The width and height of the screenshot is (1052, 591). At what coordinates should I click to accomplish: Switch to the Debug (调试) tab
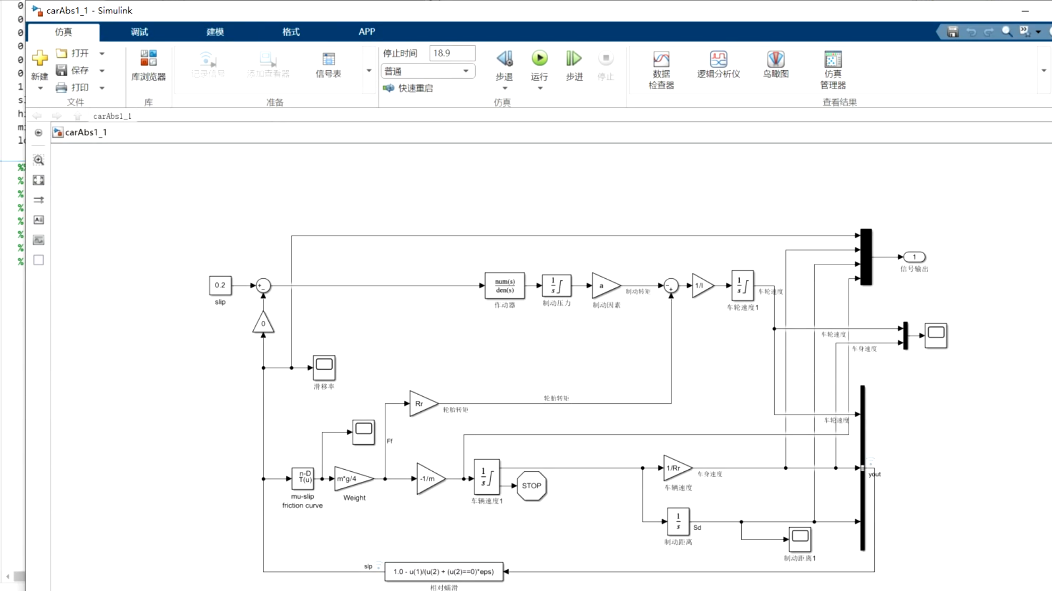coord(139,32)
